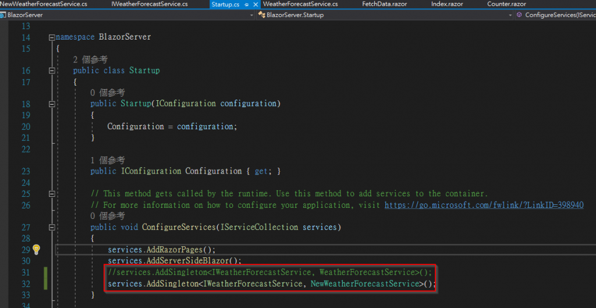
Task: Open the go.microsoft.com fwlink URL
Action: click(x=484, y=206)
